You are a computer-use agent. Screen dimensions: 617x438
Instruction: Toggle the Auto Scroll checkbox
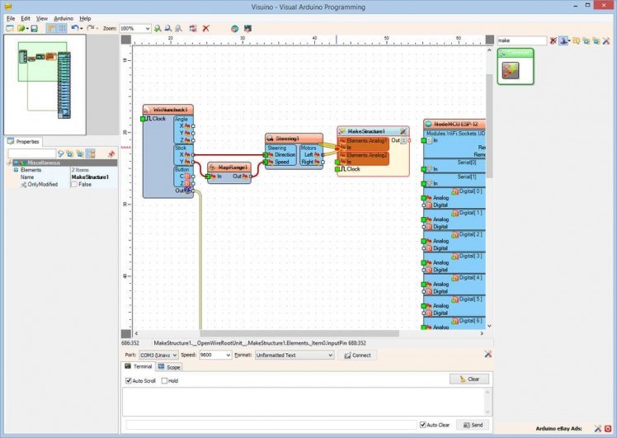pos(129,381)
